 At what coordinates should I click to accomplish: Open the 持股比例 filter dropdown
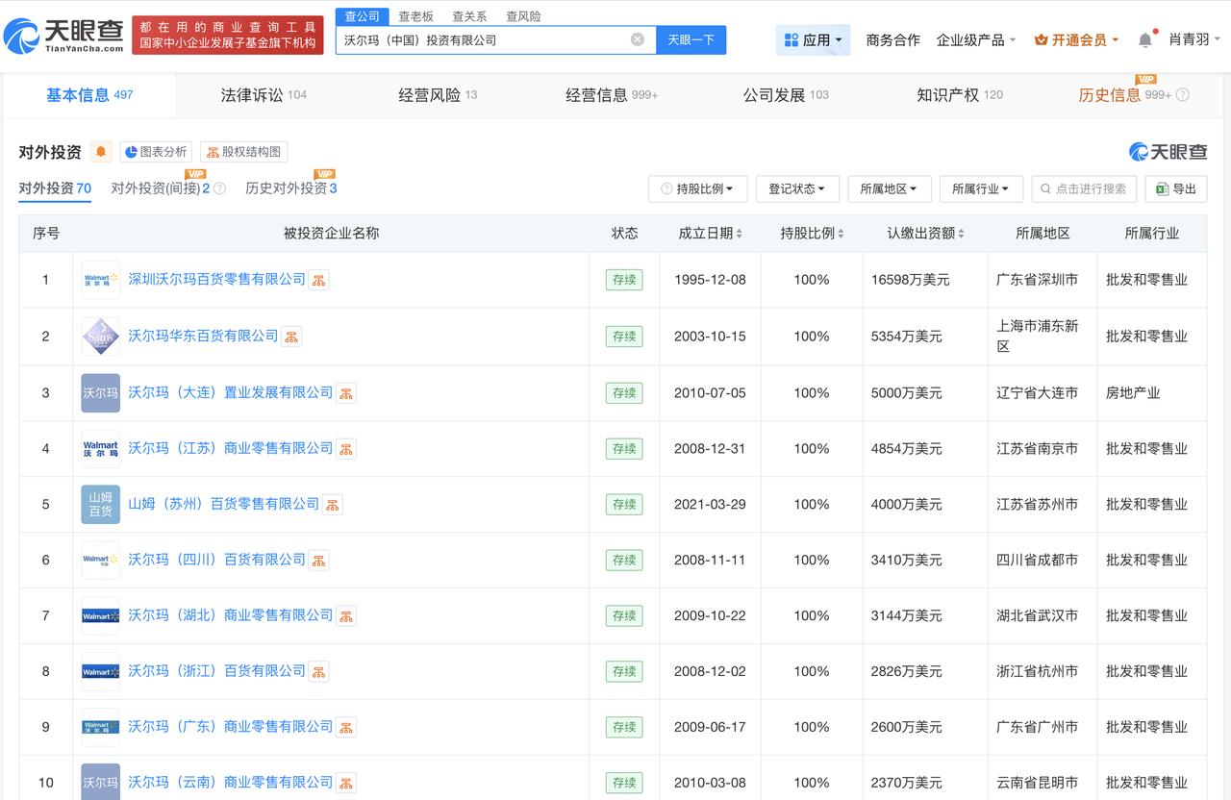(x=698, y=188)
